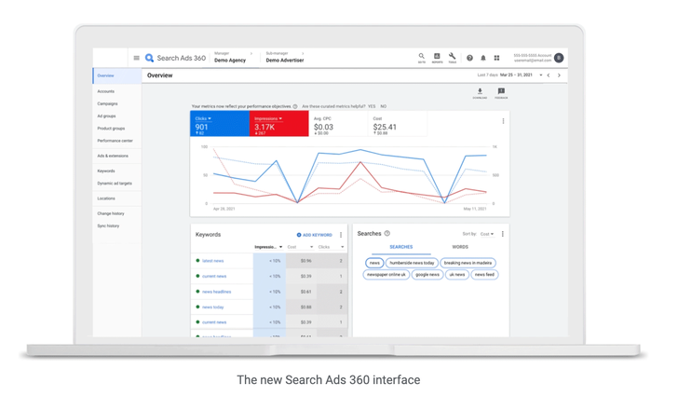Select the humberside news today chip
Image resolution: width=678 pixels, height=410 pixels.
tap(412, 263)
